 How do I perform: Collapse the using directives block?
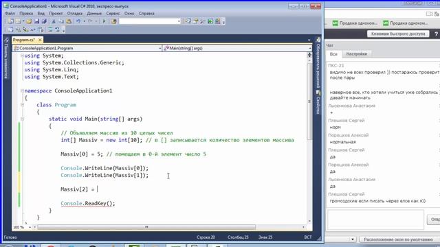22,56
